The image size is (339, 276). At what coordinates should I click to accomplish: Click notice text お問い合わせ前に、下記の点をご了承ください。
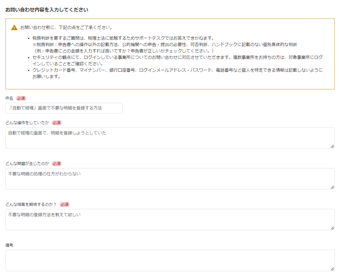coord(66,27)
